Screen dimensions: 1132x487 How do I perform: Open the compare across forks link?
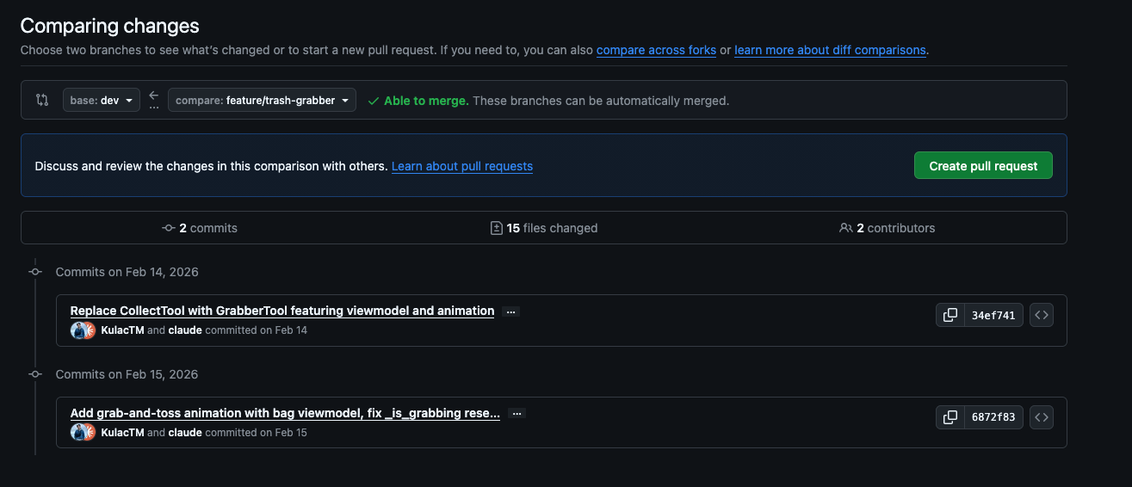click(x=656, y=50)
